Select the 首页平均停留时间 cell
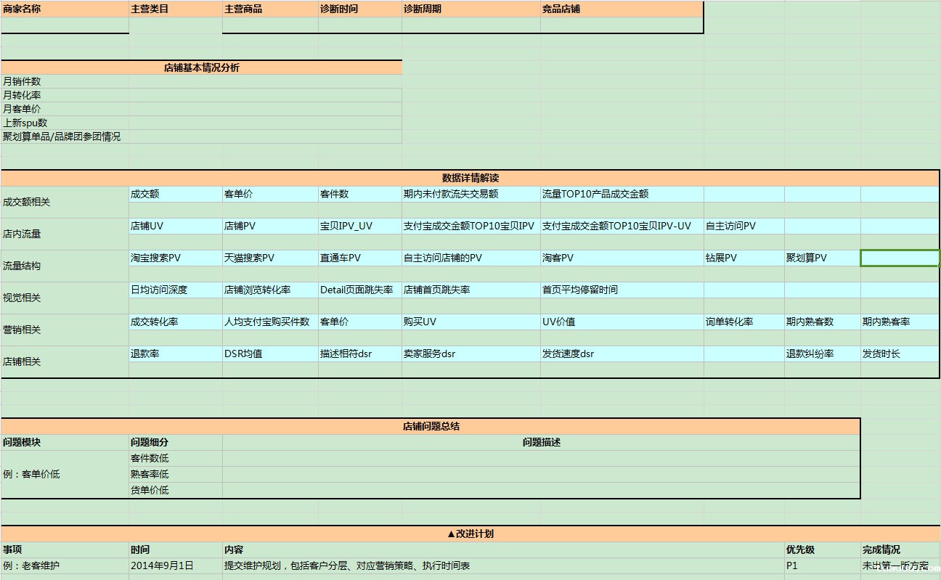The height and width of the screenshot is (580, 941). [622, 290]
